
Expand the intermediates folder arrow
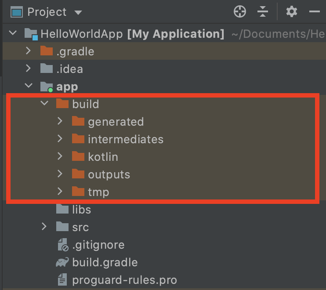[x=60, y=138]
